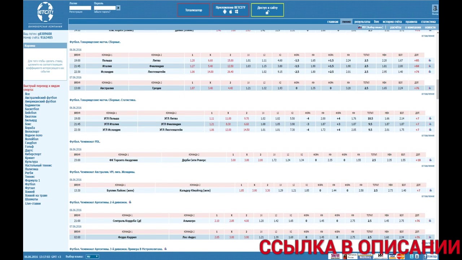This screenshot has height=260, width=462.
Task: Click the Apple app icon
Action: [x=231, y=12]
